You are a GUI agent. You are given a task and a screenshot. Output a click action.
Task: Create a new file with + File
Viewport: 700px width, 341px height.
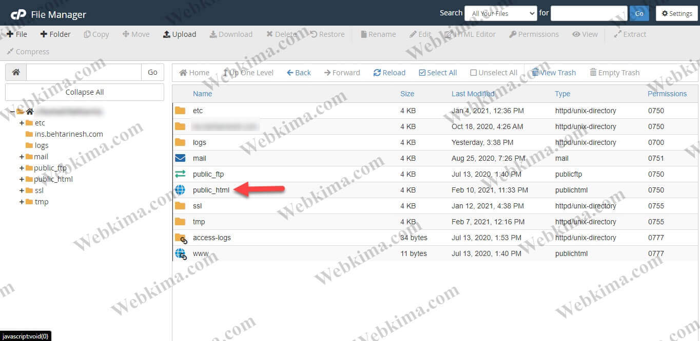tap(17, 34)
